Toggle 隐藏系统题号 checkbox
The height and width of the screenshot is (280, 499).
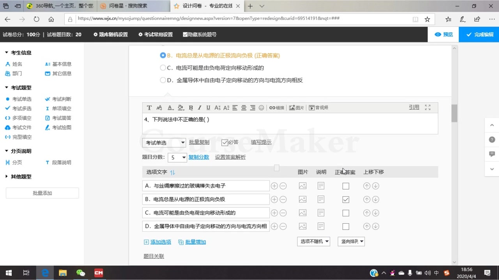tap(185, 35)
